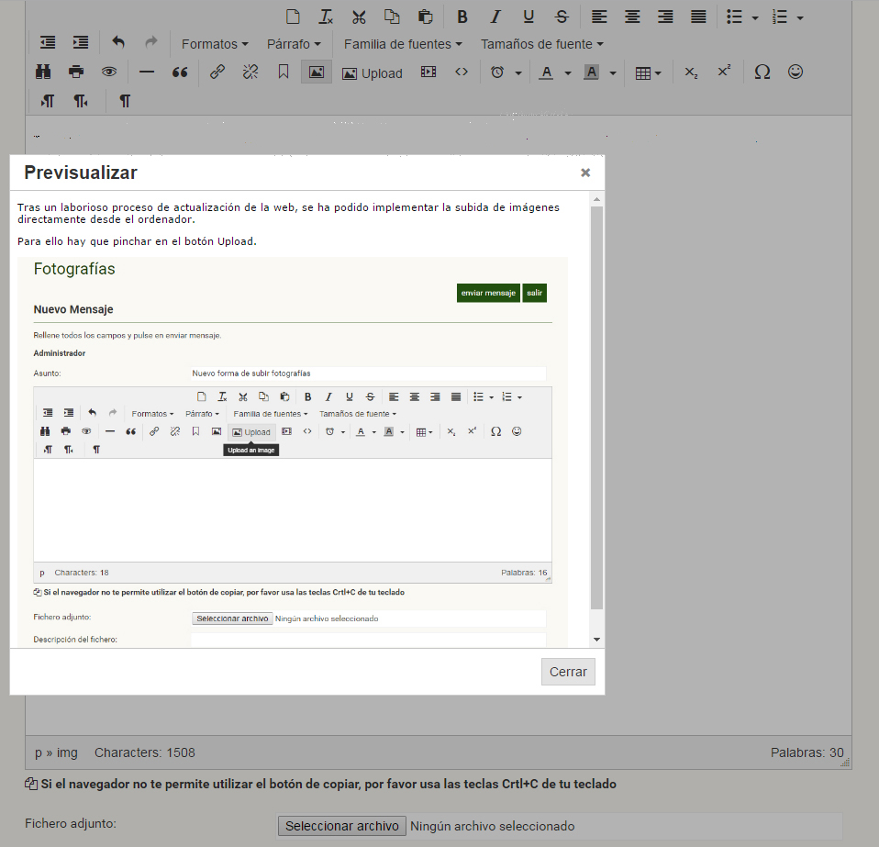Click the Insert image icon
Viewport: 879px width, 847px height.
(x=317, y=72)
